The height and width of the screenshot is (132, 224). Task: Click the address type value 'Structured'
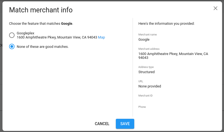pyautogui.click(x=146, y=72)
